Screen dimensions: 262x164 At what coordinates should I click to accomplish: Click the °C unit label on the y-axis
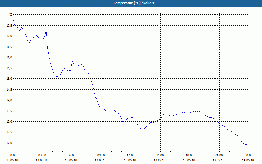point(10,15)
